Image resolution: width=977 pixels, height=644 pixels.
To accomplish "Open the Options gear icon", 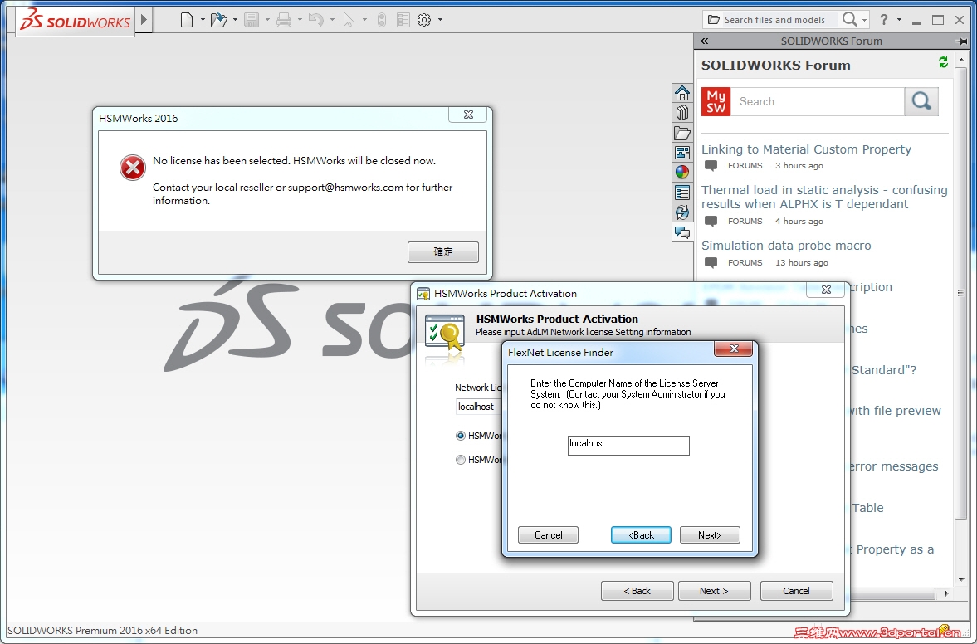I will (x=424, y=20).
